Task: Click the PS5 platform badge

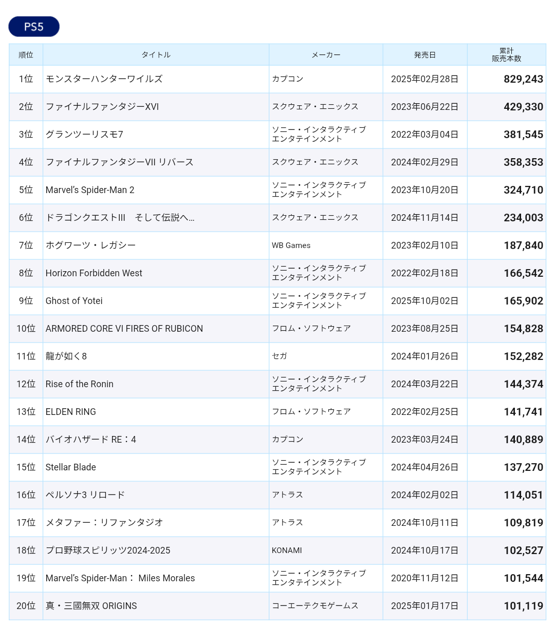Action: 34,27
